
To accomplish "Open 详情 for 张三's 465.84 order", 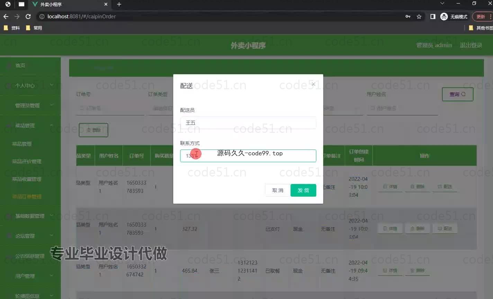I will pyautogui.click(x=390, y=271).
